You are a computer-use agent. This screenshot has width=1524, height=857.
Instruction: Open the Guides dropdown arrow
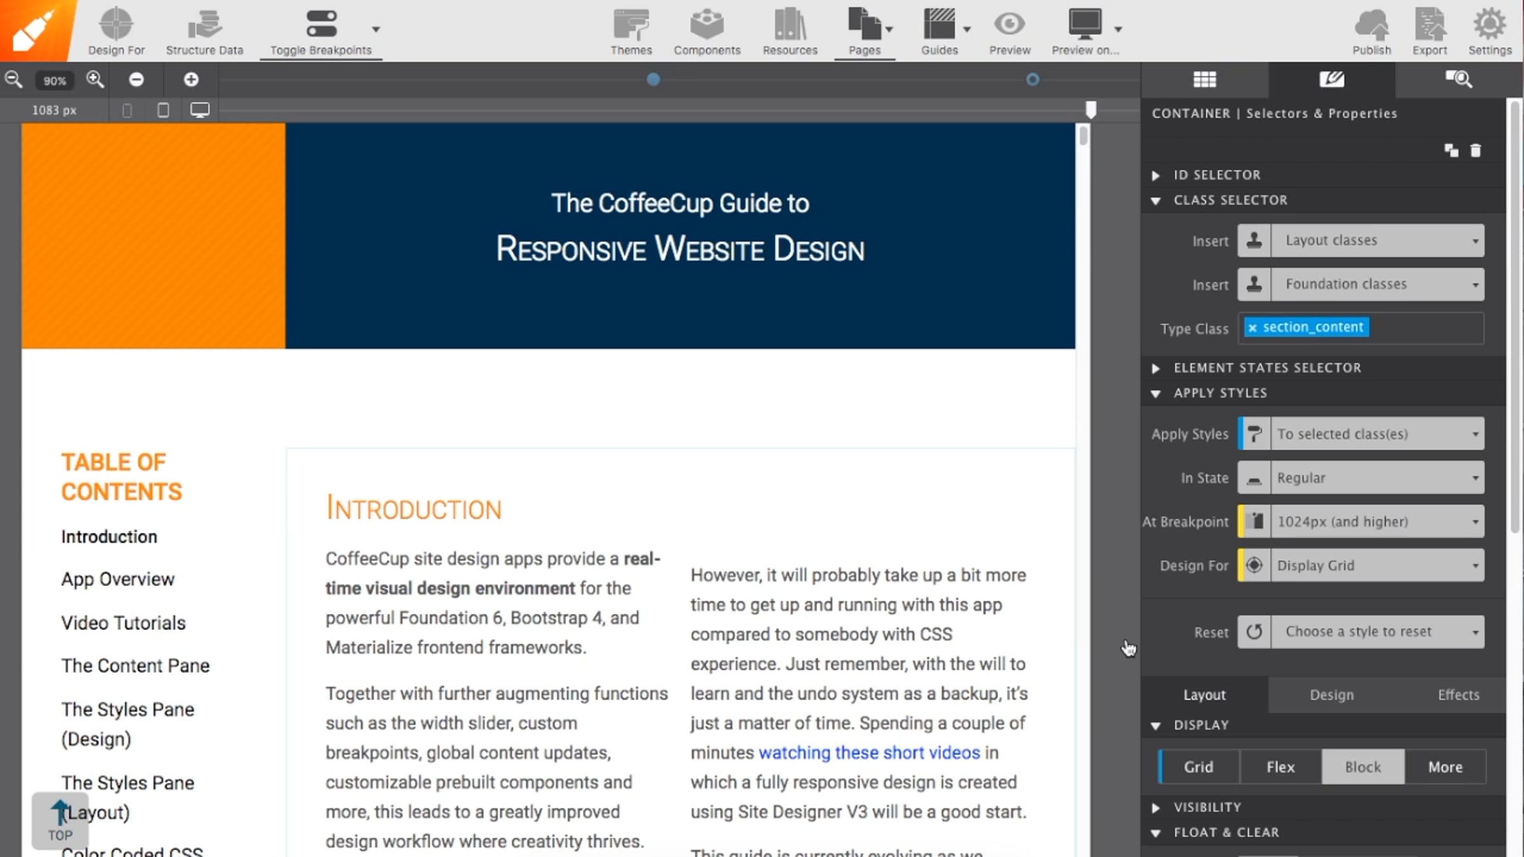tap(967, 29)
